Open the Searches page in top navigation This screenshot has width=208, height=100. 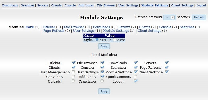[28, 5]
